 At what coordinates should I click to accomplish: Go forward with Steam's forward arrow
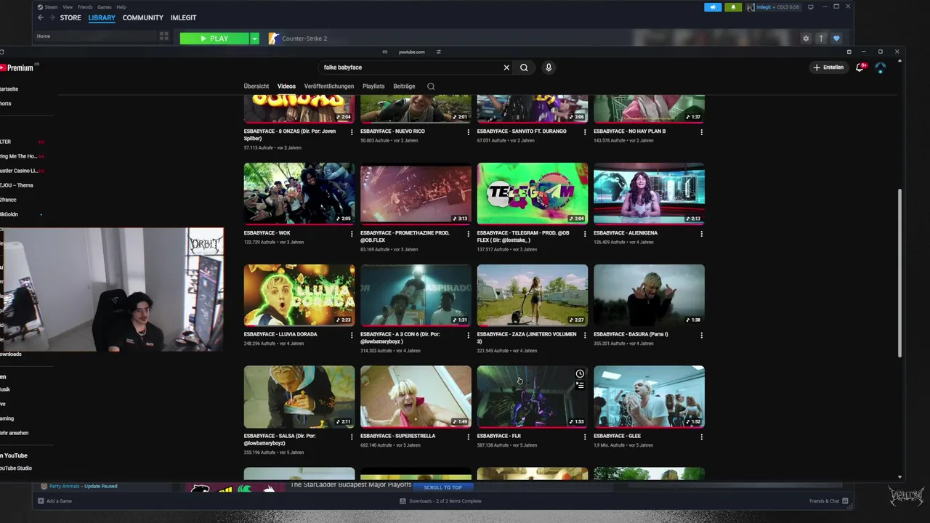52,17
